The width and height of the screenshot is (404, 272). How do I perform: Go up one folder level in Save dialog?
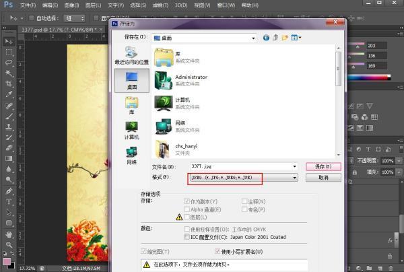click(275, 38)
